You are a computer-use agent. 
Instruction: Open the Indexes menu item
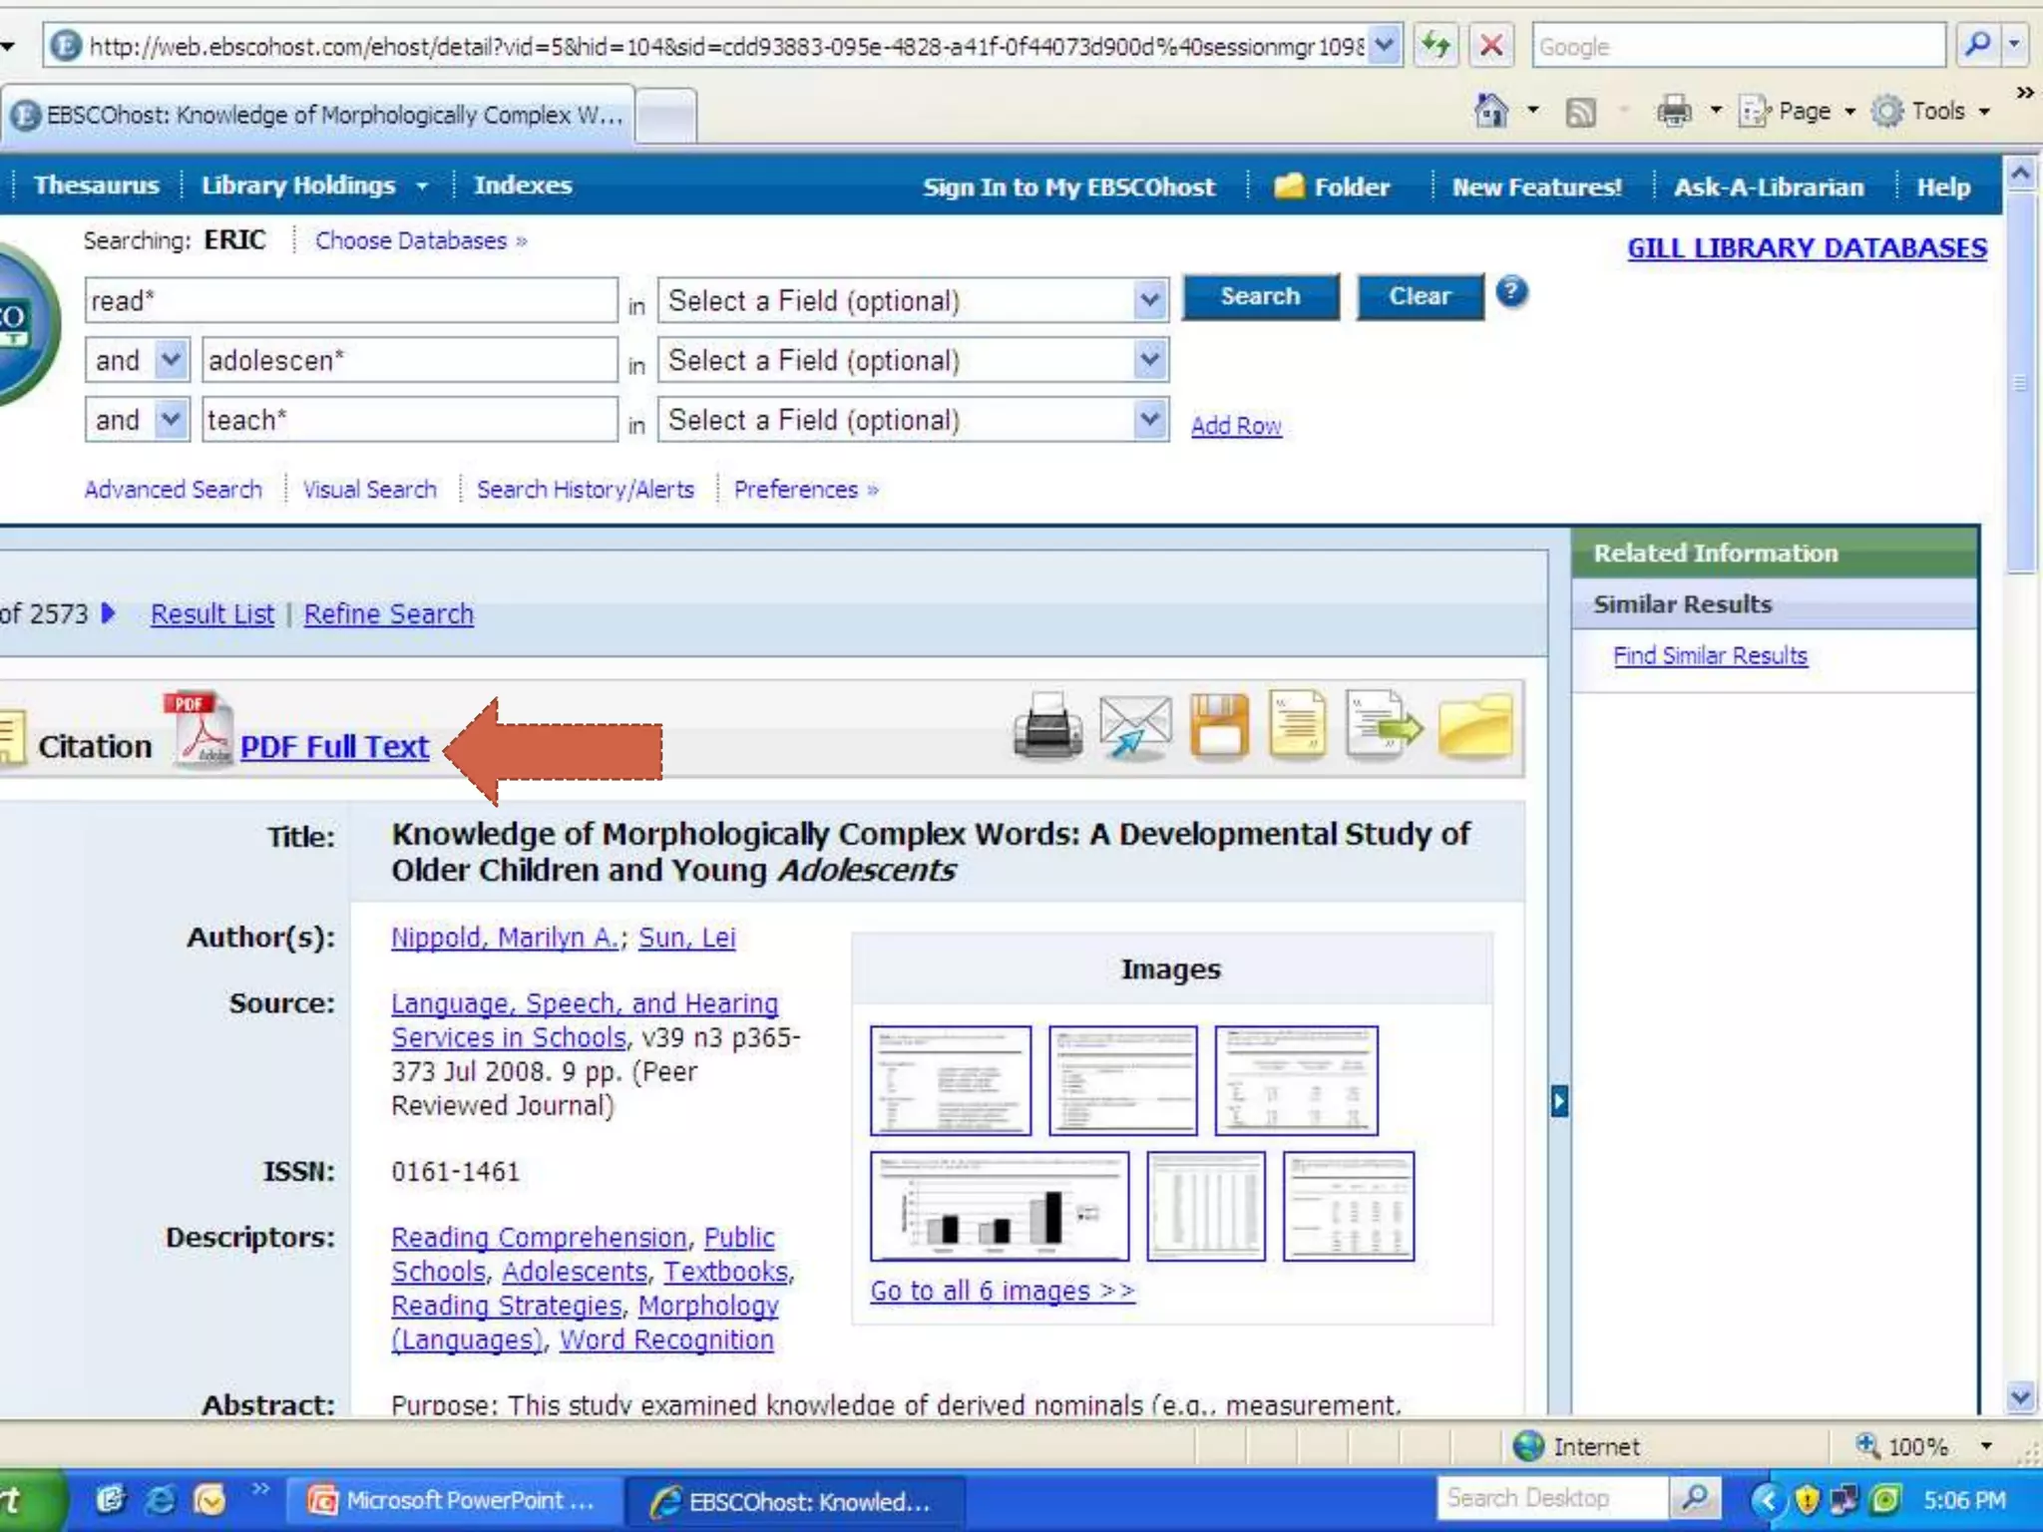click(x=522, y=186)
